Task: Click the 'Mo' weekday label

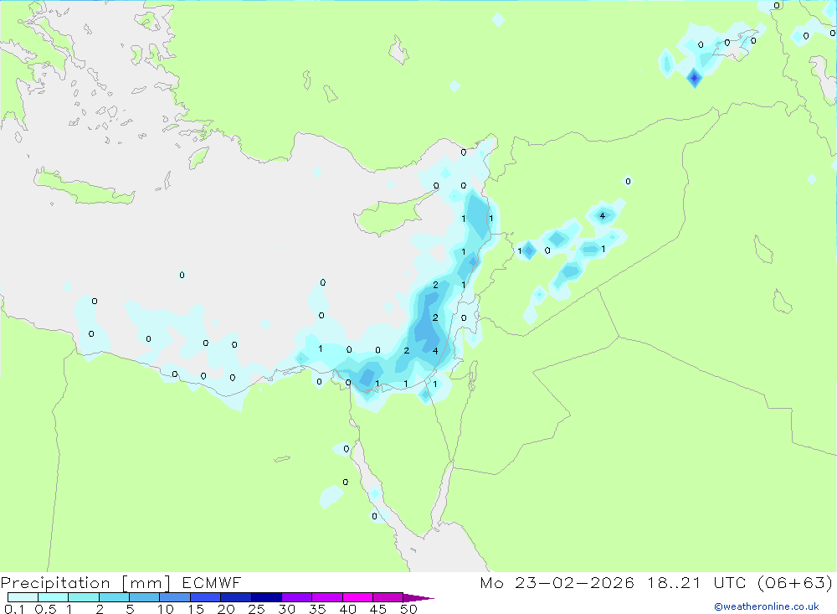Action: click(491, 582)
